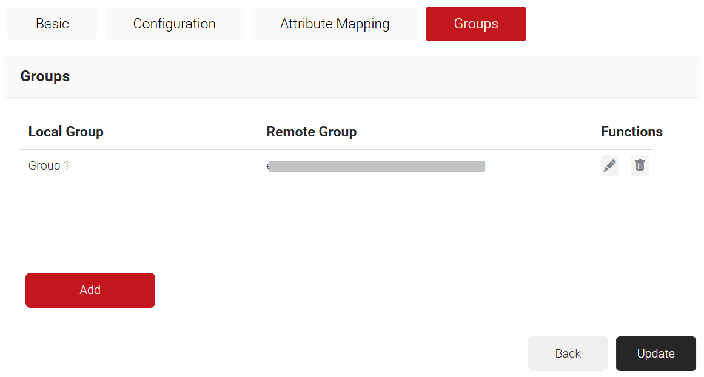
Task: Go to the Attribute Mapping tab
Action: click(334, 24)
